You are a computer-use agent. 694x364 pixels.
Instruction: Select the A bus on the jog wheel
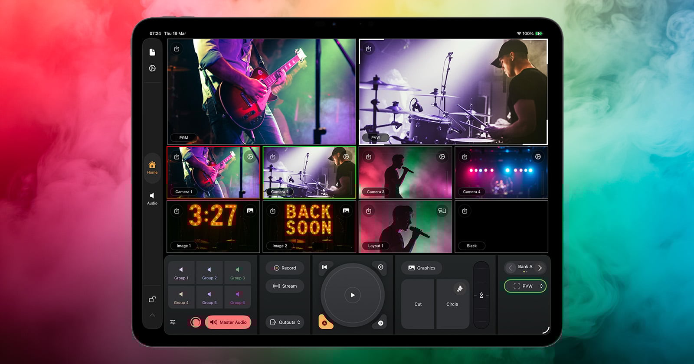click(x=324, y=323)
